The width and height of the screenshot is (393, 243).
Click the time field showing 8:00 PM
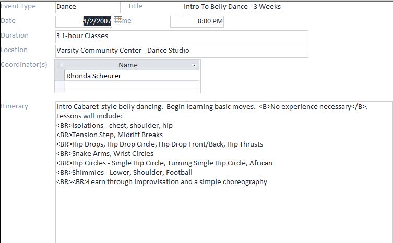(x=197, y=21)
